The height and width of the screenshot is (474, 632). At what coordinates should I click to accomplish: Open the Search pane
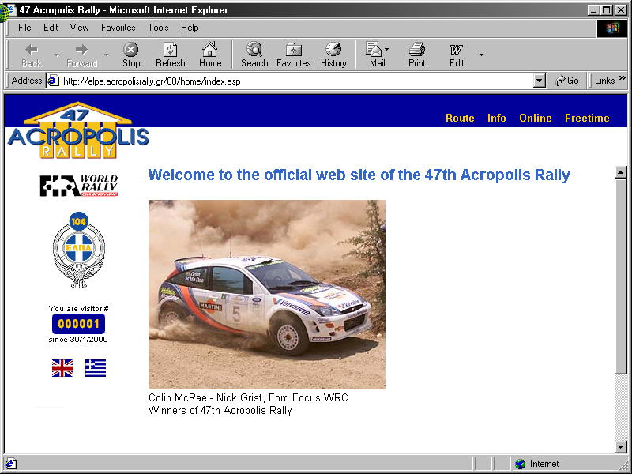[x=254, y=55]
